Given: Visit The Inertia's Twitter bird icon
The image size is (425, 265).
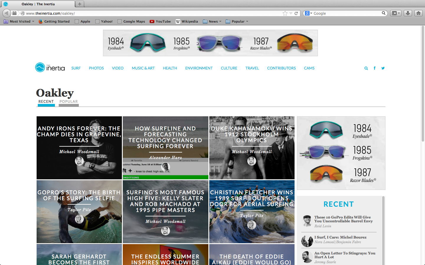Looking at the screenshot, I should [383, 68].
